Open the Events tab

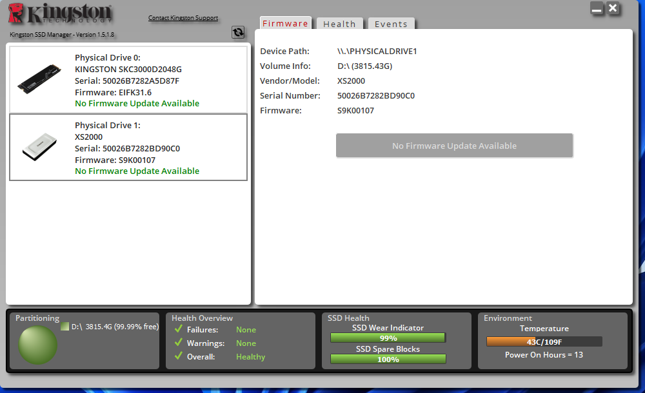tap(391, 24)
